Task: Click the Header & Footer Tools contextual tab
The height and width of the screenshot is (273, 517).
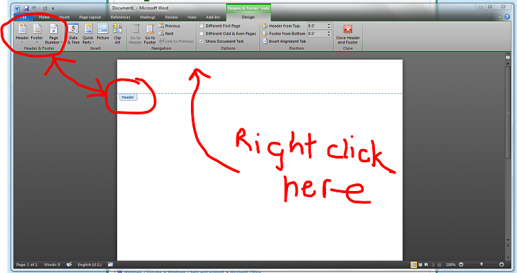Action: pos(249,8)
